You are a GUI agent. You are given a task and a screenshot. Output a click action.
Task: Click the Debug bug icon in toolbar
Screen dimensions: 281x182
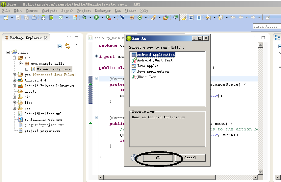click(x=84, y=18)
